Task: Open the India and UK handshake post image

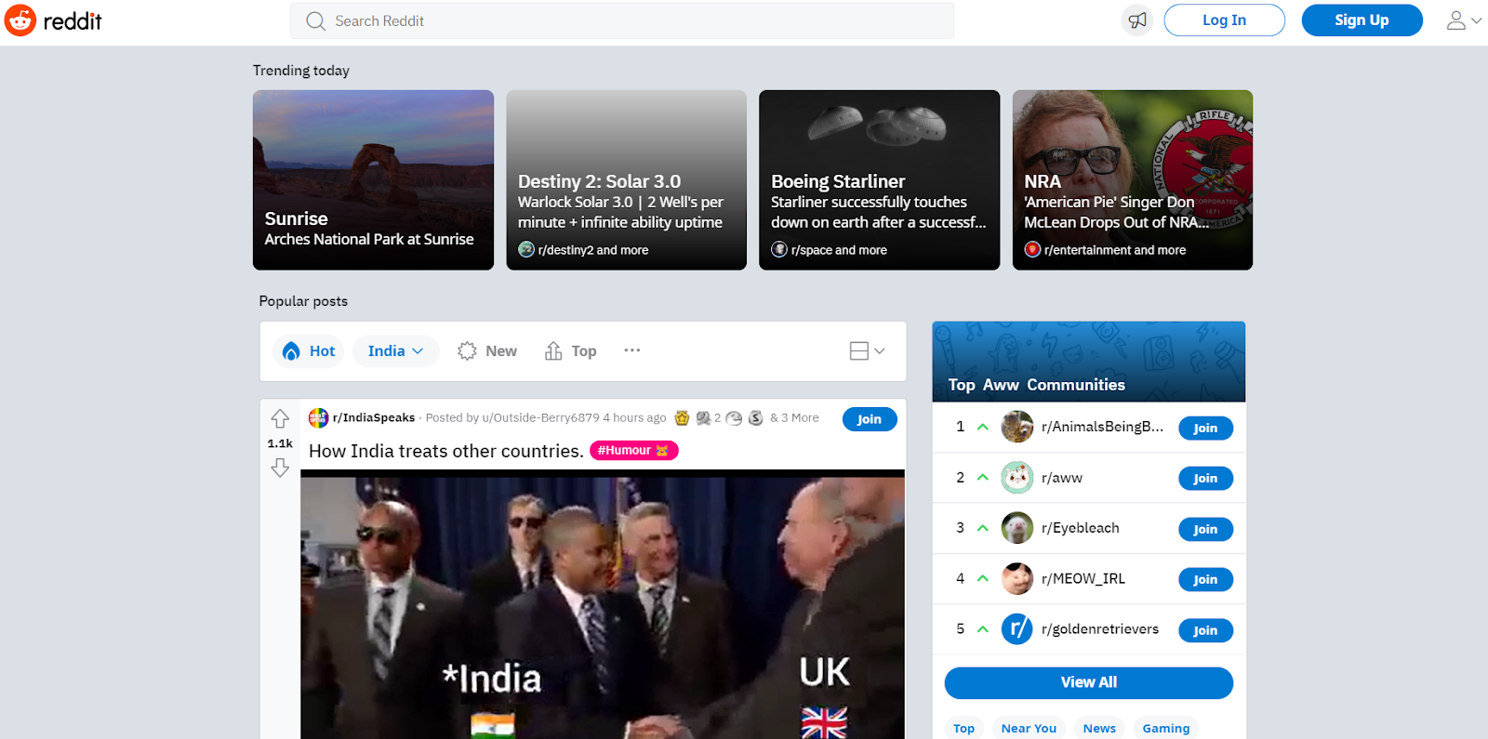Action: pyautogui.click(x=603, y=605)
